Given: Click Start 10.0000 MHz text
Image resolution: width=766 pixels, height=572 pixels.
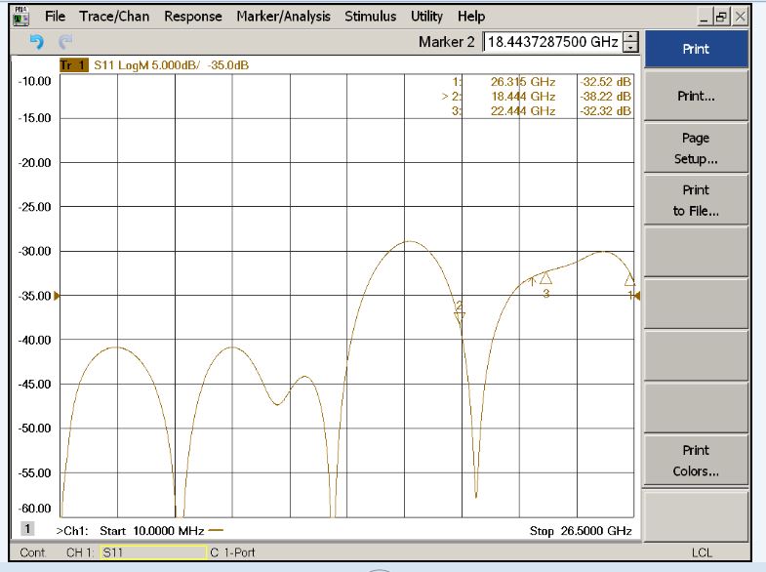Looking at the screenshot, I should click(x=151, y=531).
